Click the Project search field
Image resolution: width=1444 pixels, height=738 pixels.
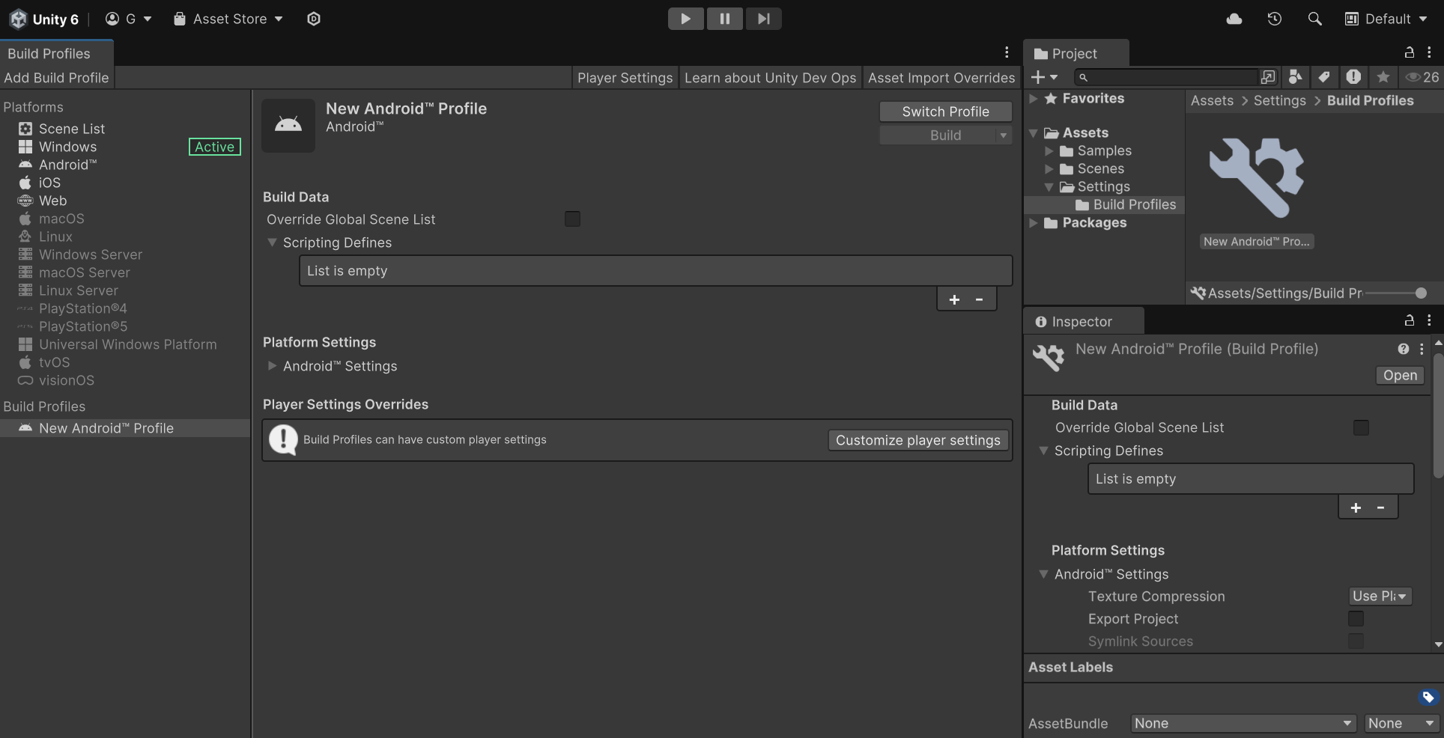[1166, 77]
